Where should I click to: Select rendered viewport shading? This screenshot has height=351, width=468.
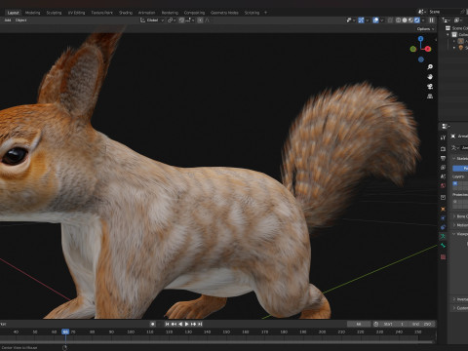point(417,20)
